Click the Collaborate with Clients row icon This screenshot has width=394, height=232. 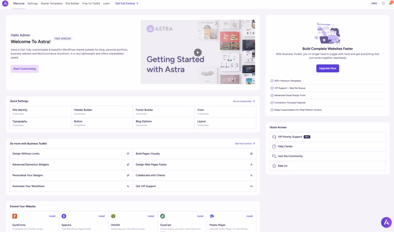pyautogui.click(x=251, y=175)
